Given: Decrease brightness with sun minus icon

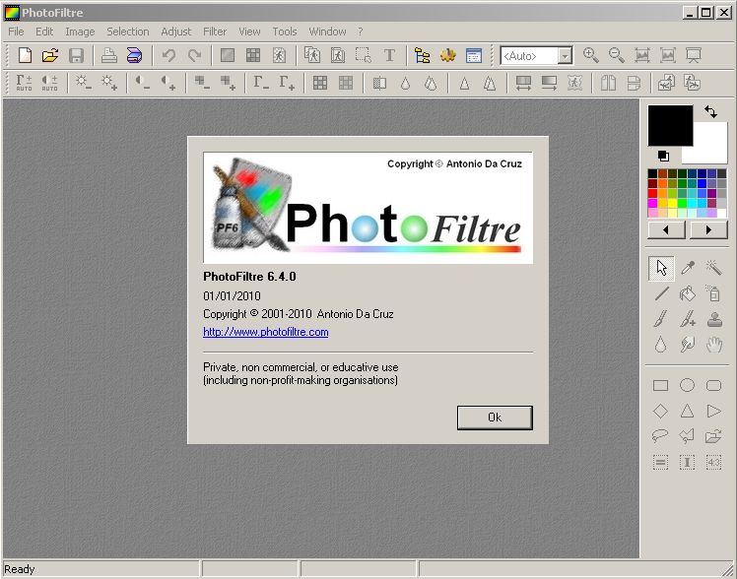Looking at the screenshot, I should coord(84,83).
